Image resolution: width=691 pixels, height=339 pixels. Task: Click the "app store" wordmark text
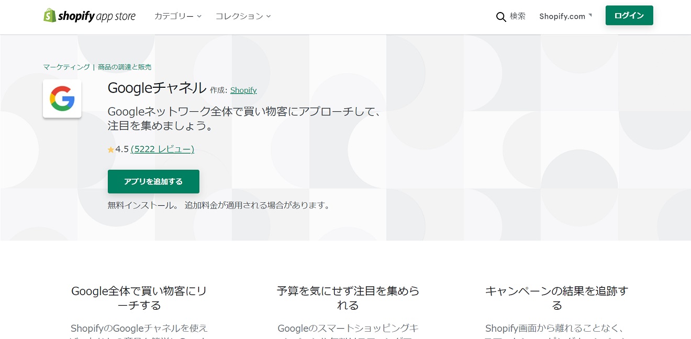point(116,16)
